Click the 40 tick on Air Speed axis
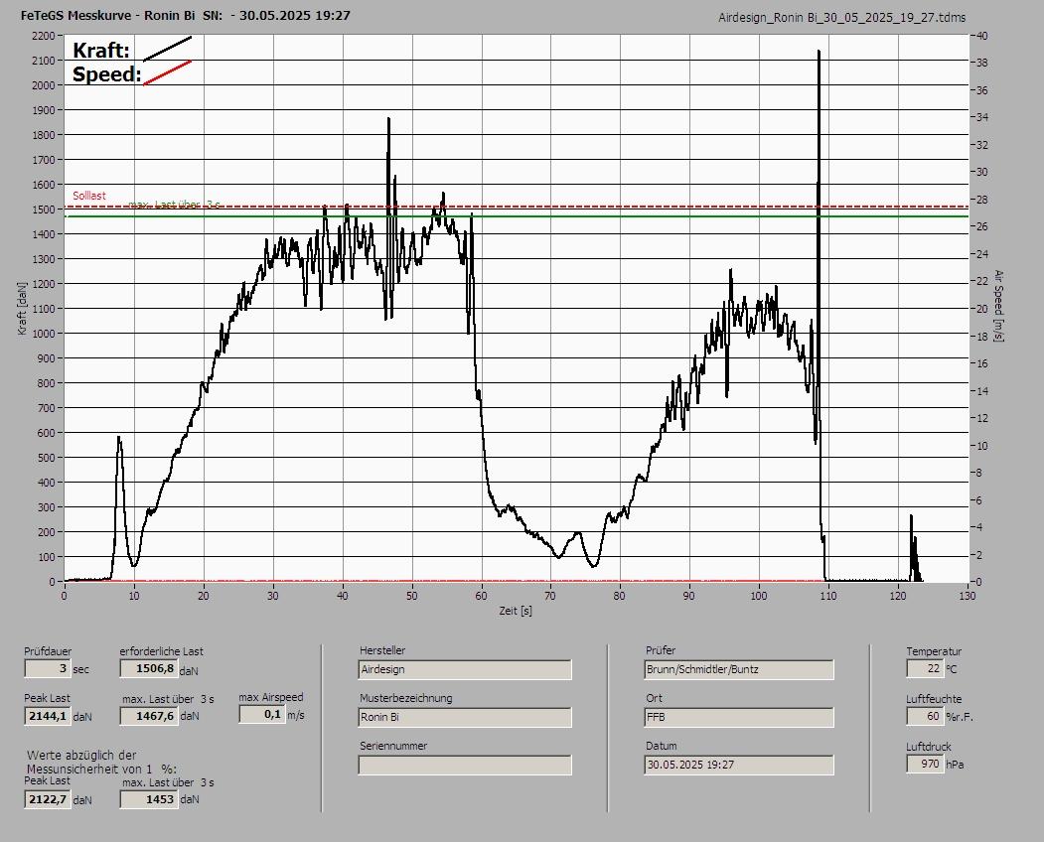1044x842 pixels. tap(981, 36)
